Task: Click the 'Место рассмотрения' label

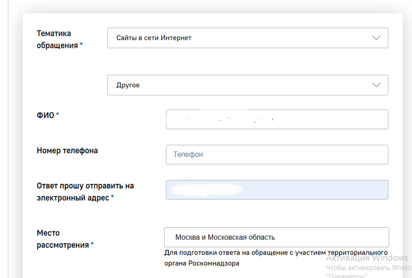Action: tap(62, 239)
